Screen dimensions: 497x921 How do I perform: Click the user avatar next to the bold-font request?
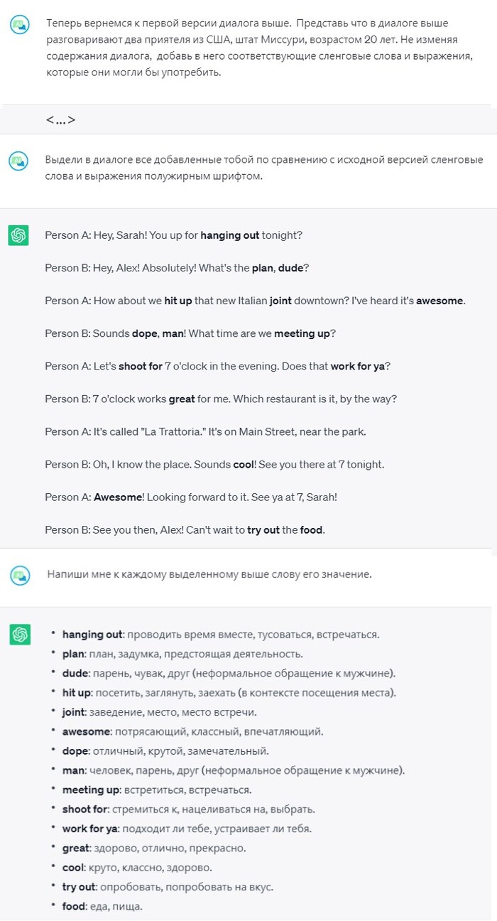(19, 161)
